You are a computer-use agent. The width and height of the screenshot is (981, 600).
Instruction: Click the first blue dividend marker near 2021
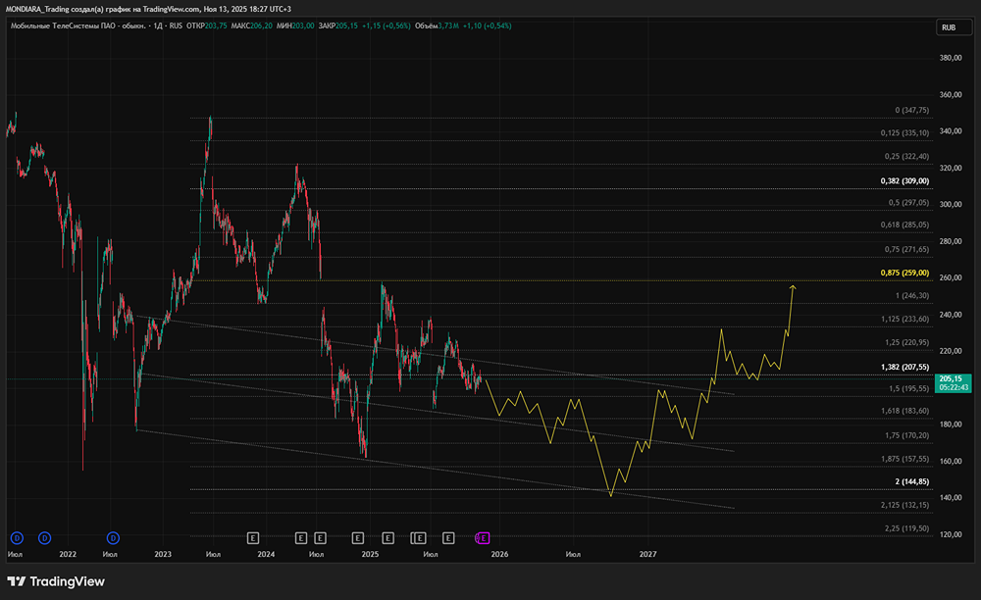click(16, 537)
